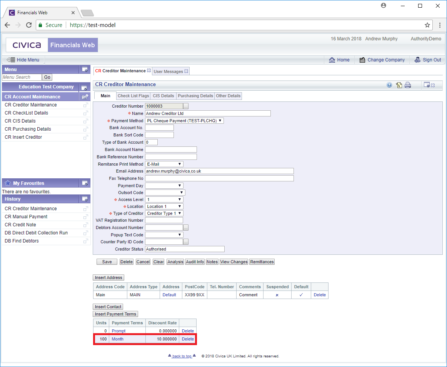Open CR CIS Details in new window icon

(85, 121)
